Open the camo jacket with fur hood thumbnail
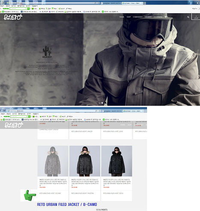Screen dimensions: 200x211 [x=53, y=161]
